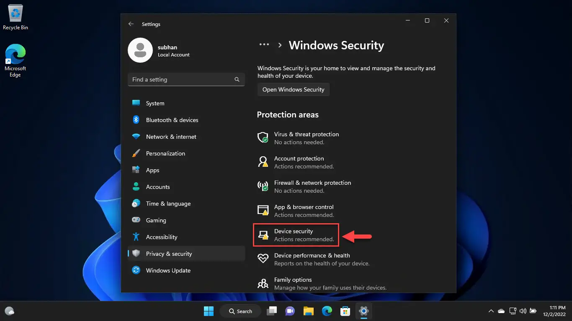Click the Gaming controller icon

point(136,220)
